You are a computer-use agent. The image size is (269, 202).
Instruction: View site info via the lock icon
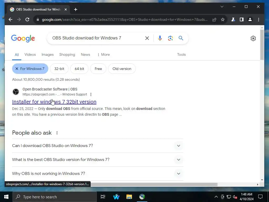[38, 19]
